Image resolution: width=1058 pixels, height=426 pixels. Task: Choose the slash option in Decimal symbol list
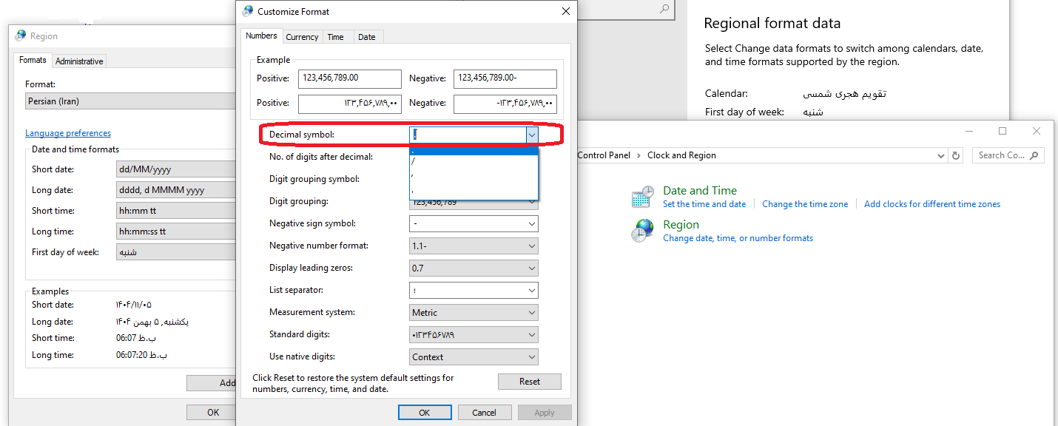coord(474,161)
